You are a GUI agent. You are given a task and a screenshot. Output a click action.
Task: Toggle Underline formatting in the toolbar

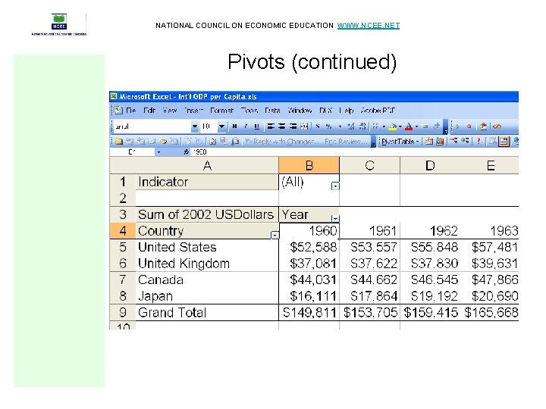[256, 126]
